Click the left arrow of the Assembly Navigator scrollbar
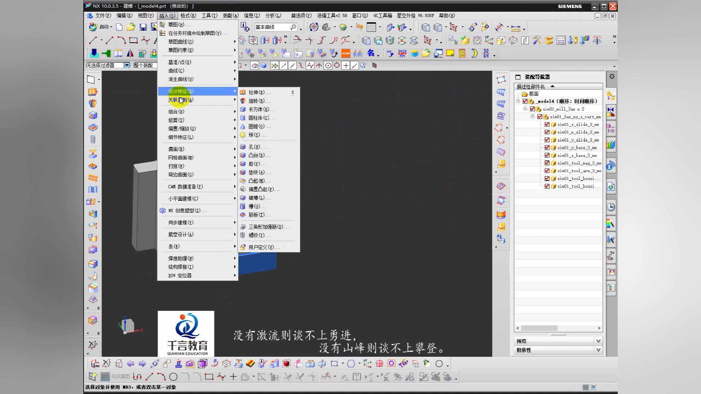Image resolution: width=701 pixels, height=394 pixels. (x=517, y=328)
